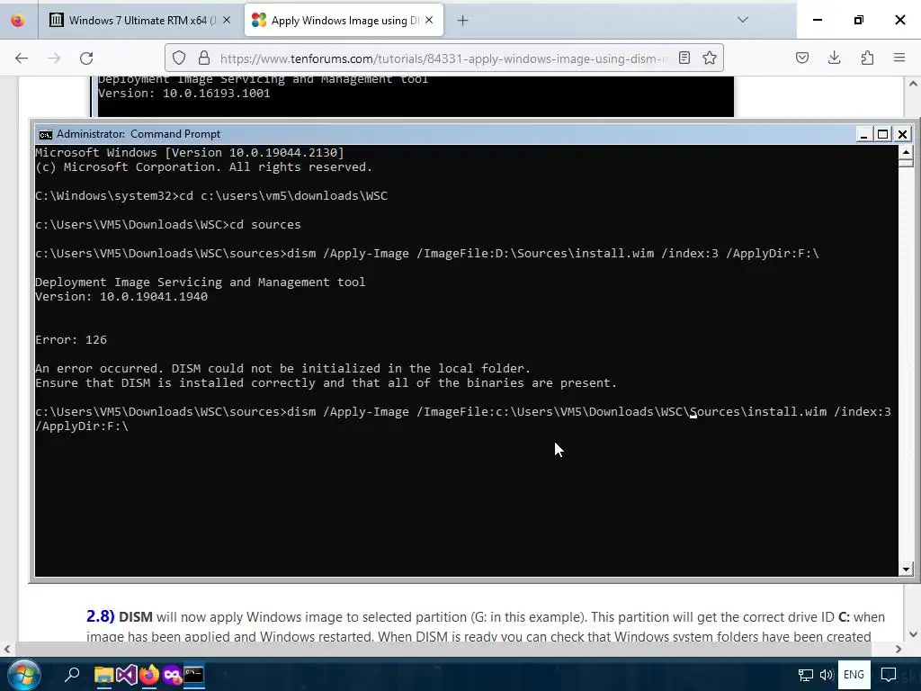Image resolution: width=921 pixels, height=691 pixels.
Task: Bookmark this page with star icon
Action: [x=710, y=58]
